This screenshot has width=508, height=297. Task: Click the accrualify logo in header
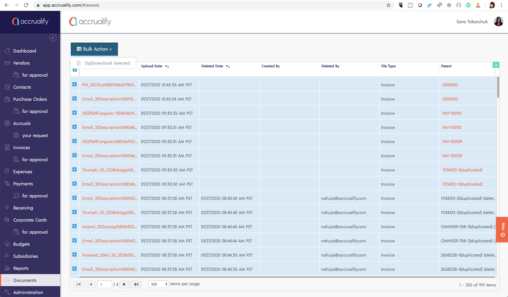coord(90,21)
